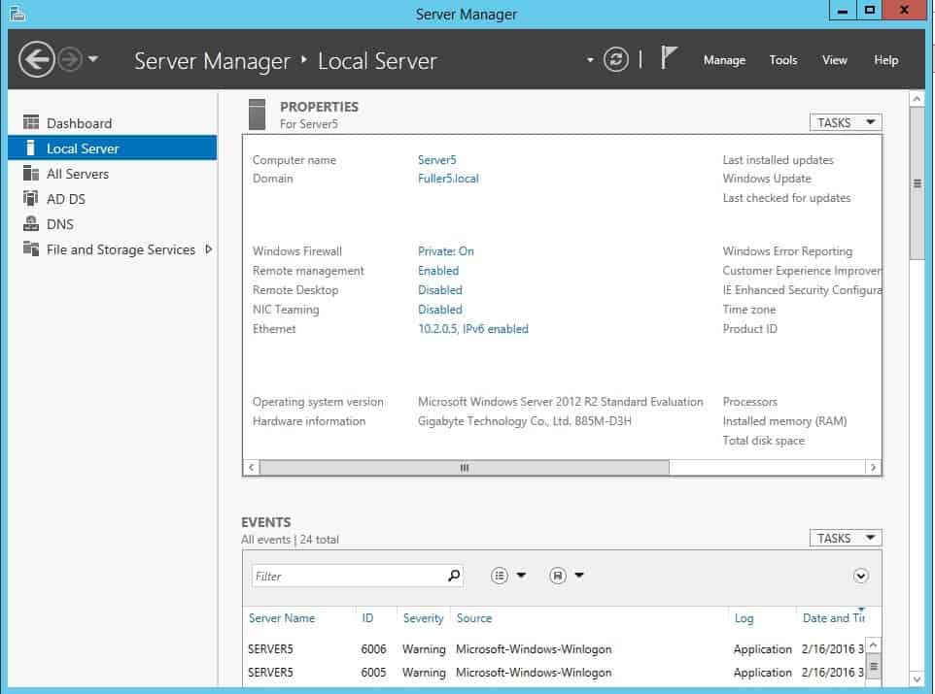Screen dimensions: 935x694
Task: Refresh Server Manager with the refresh icon
Action: (615, 59)
